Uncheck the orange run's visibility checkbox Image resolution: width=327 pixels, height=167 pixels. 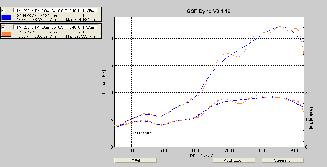click(4, 27)
